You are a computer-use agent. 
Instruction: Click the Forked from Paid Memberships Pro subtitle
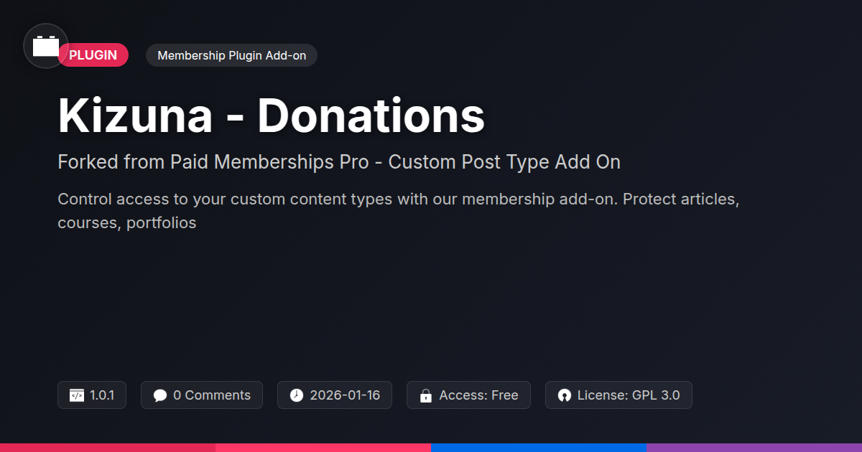click(x=339, y=162)
